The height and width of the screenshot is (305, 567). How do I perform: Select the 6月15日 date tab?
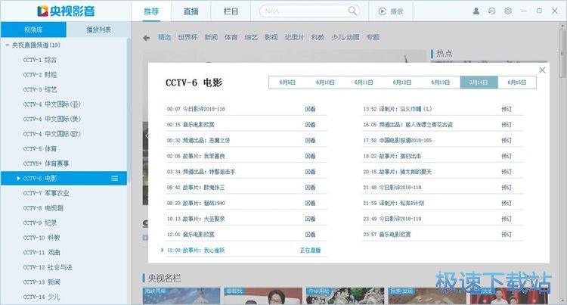pyautogui.click(x=517, y=82)
